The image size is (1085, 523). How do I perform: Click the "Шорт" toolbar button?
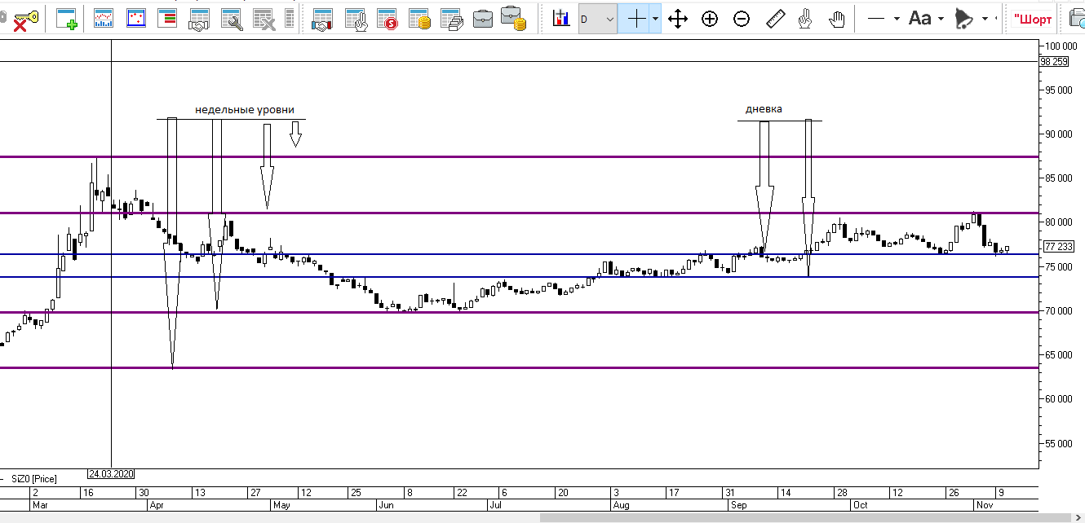click(1032, 19)
